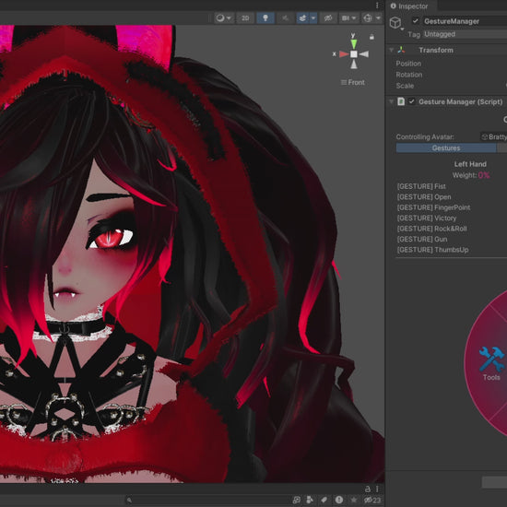Click the search magnifier icon
Image resolution: width=507 pixels, height=507 pixels.
[x=129, y=501]
